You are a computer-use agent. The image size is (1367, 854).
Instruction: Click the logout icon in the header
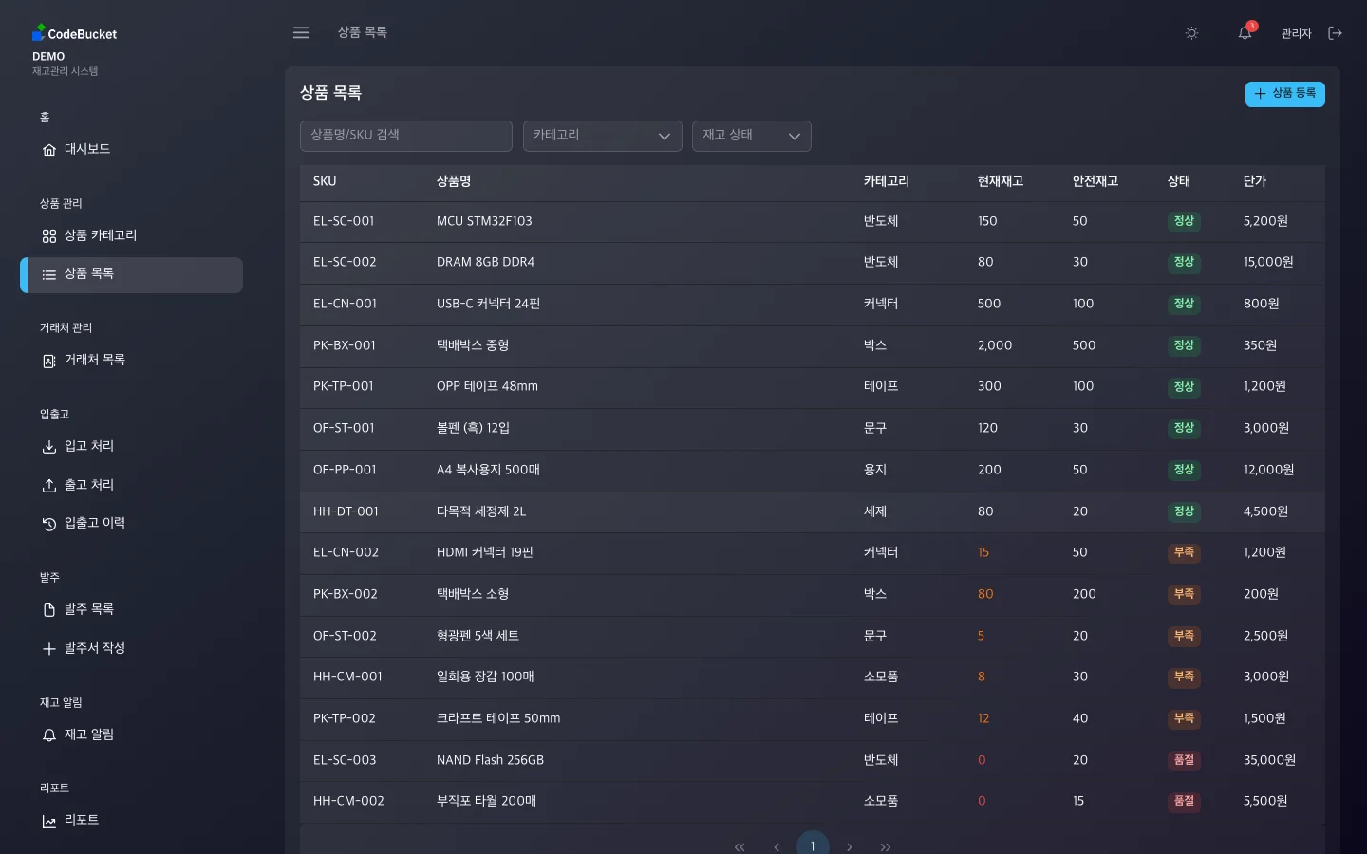(x=1336, y=32)
